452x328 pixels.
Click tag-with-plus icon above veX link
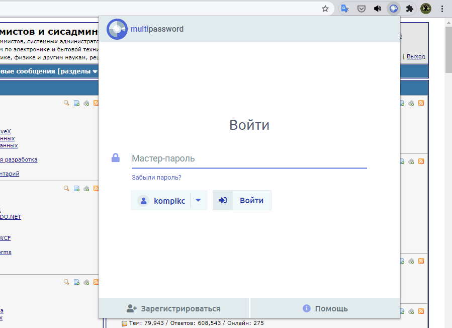(86, 103)
